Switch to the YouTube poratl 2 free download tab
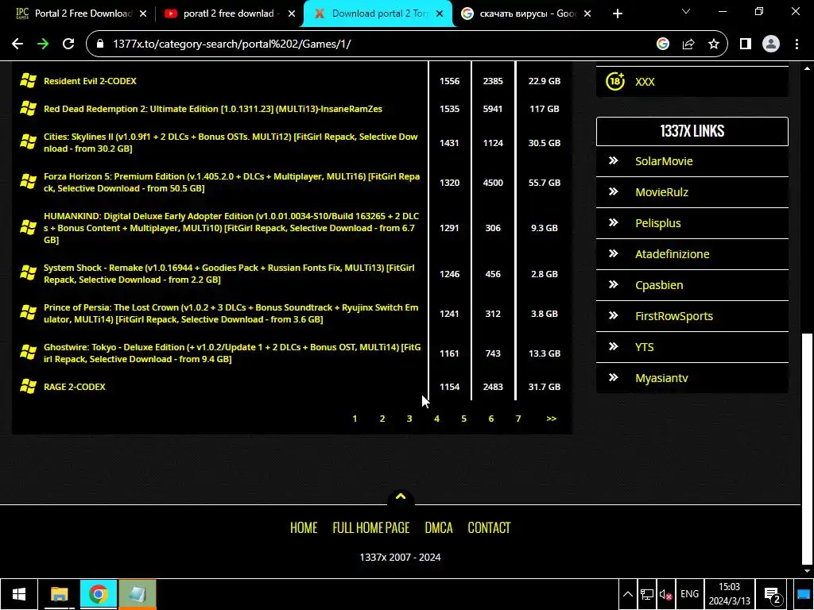 [228, 14]
